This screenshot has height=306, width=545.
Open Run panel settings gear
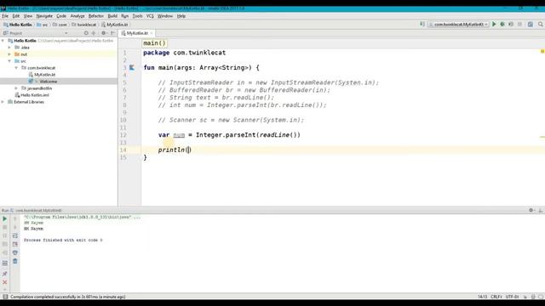pos(531,210)
